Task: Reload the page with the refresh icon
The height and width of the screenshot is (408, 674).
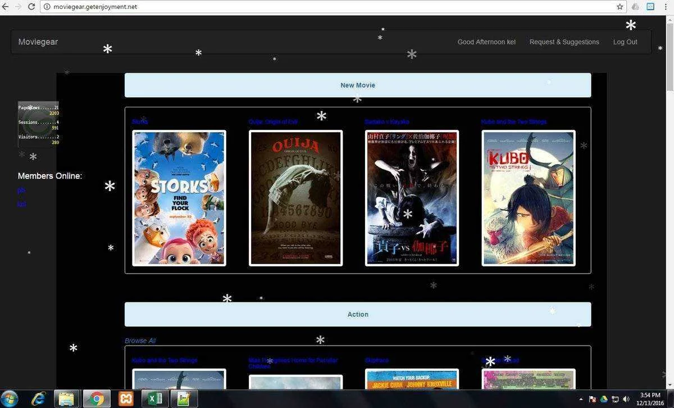Action: coord(31,7)
